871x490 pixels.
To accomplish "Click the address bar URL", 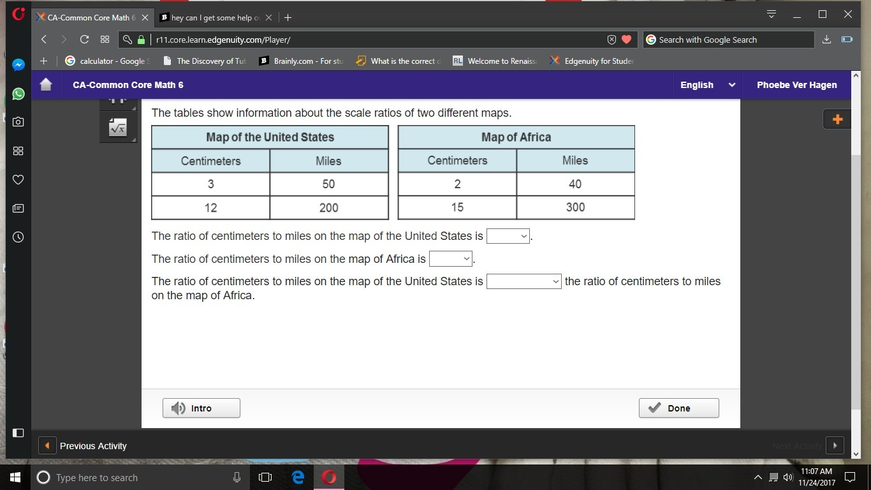I will click(x=223, y=40).
